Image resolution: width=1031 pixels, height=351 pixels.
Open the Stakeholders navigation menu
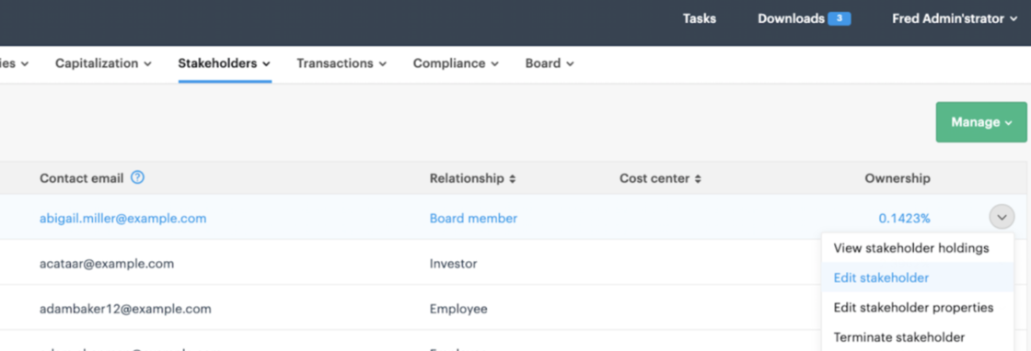225,63
